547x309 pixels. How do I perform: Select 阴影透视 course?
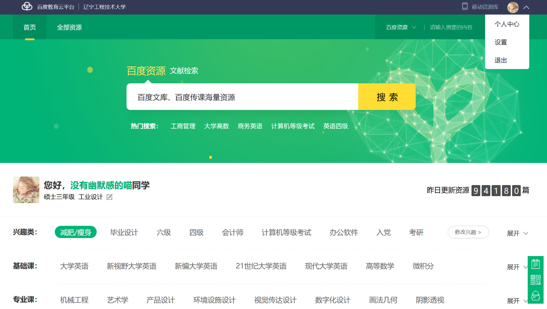pyautogui.click(x=430, y=300)
